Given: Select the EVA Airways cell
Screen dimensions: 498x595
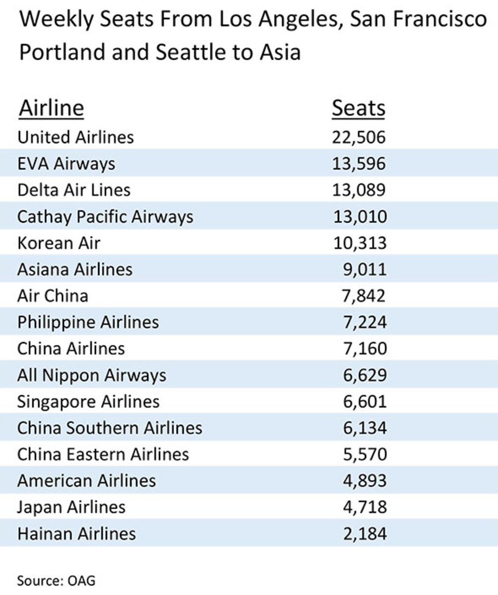Looking at the screenshot, I should 66,164.
